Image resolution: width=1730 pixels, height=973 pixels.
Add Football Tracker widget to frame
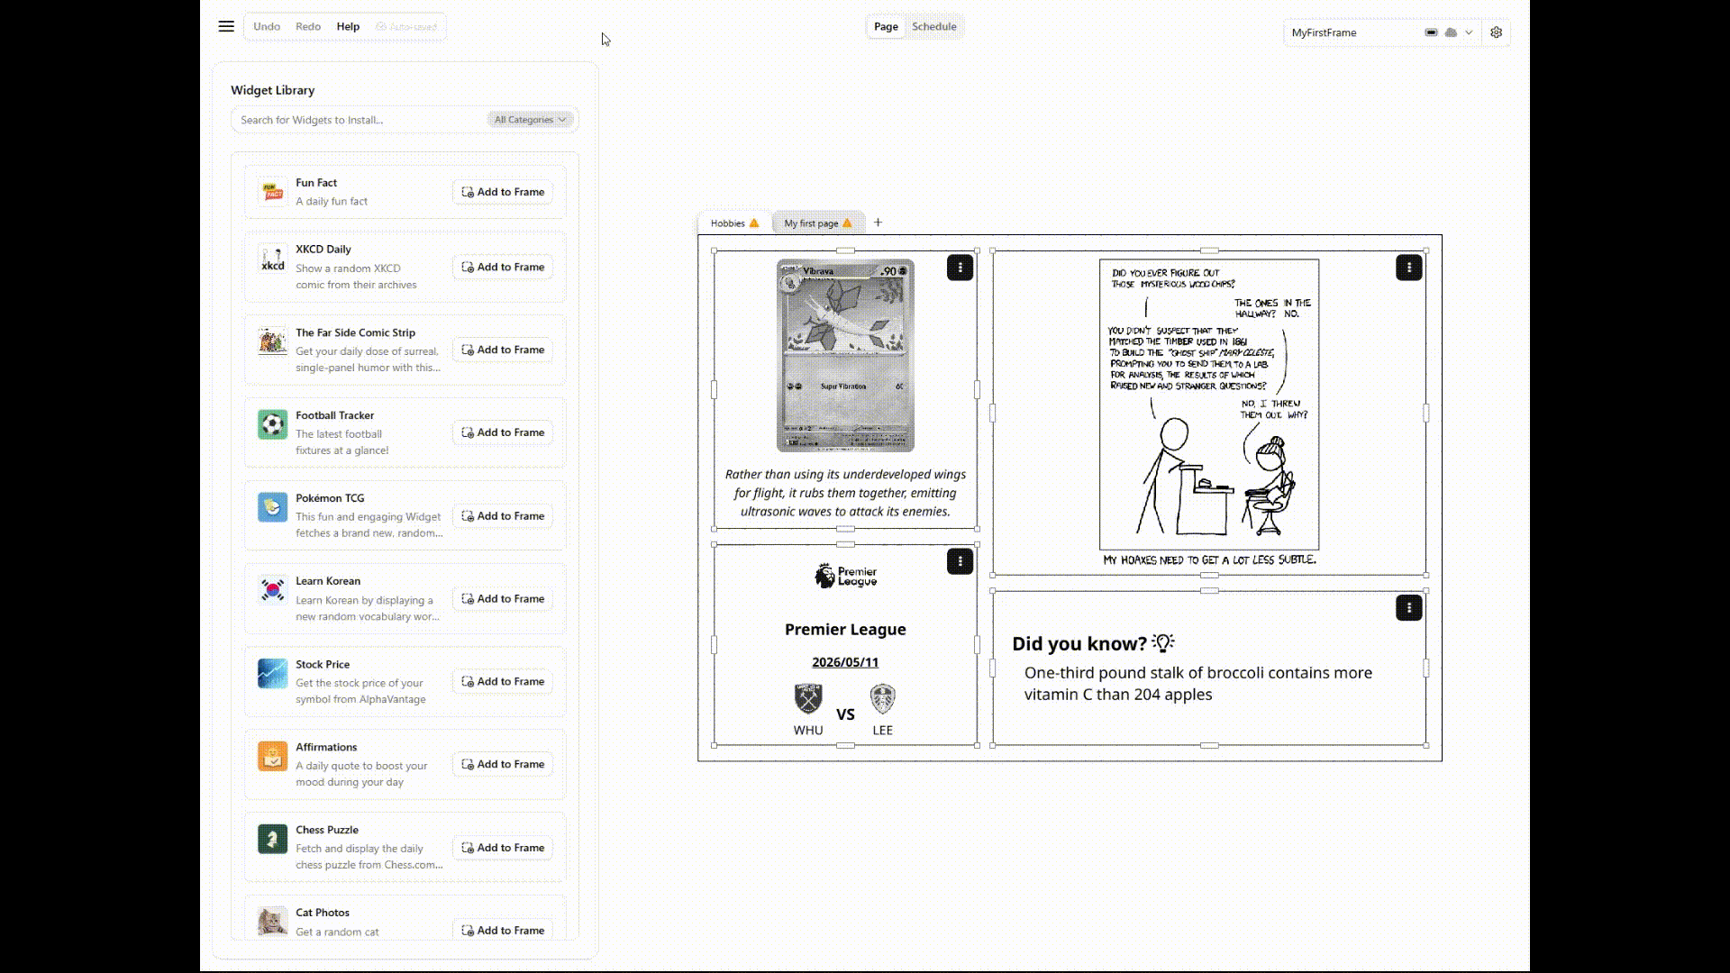point(503,432)
